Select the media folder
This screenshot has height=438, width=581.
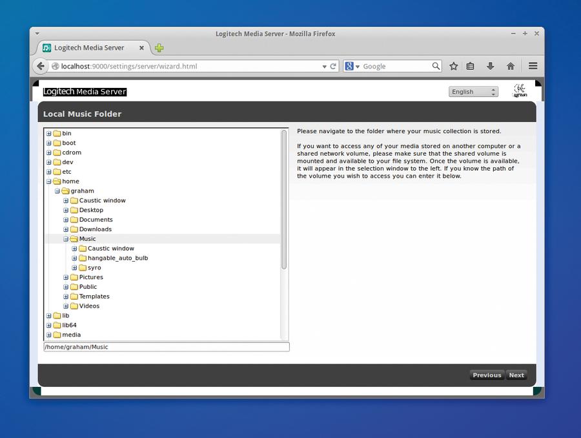coord(71,335)
